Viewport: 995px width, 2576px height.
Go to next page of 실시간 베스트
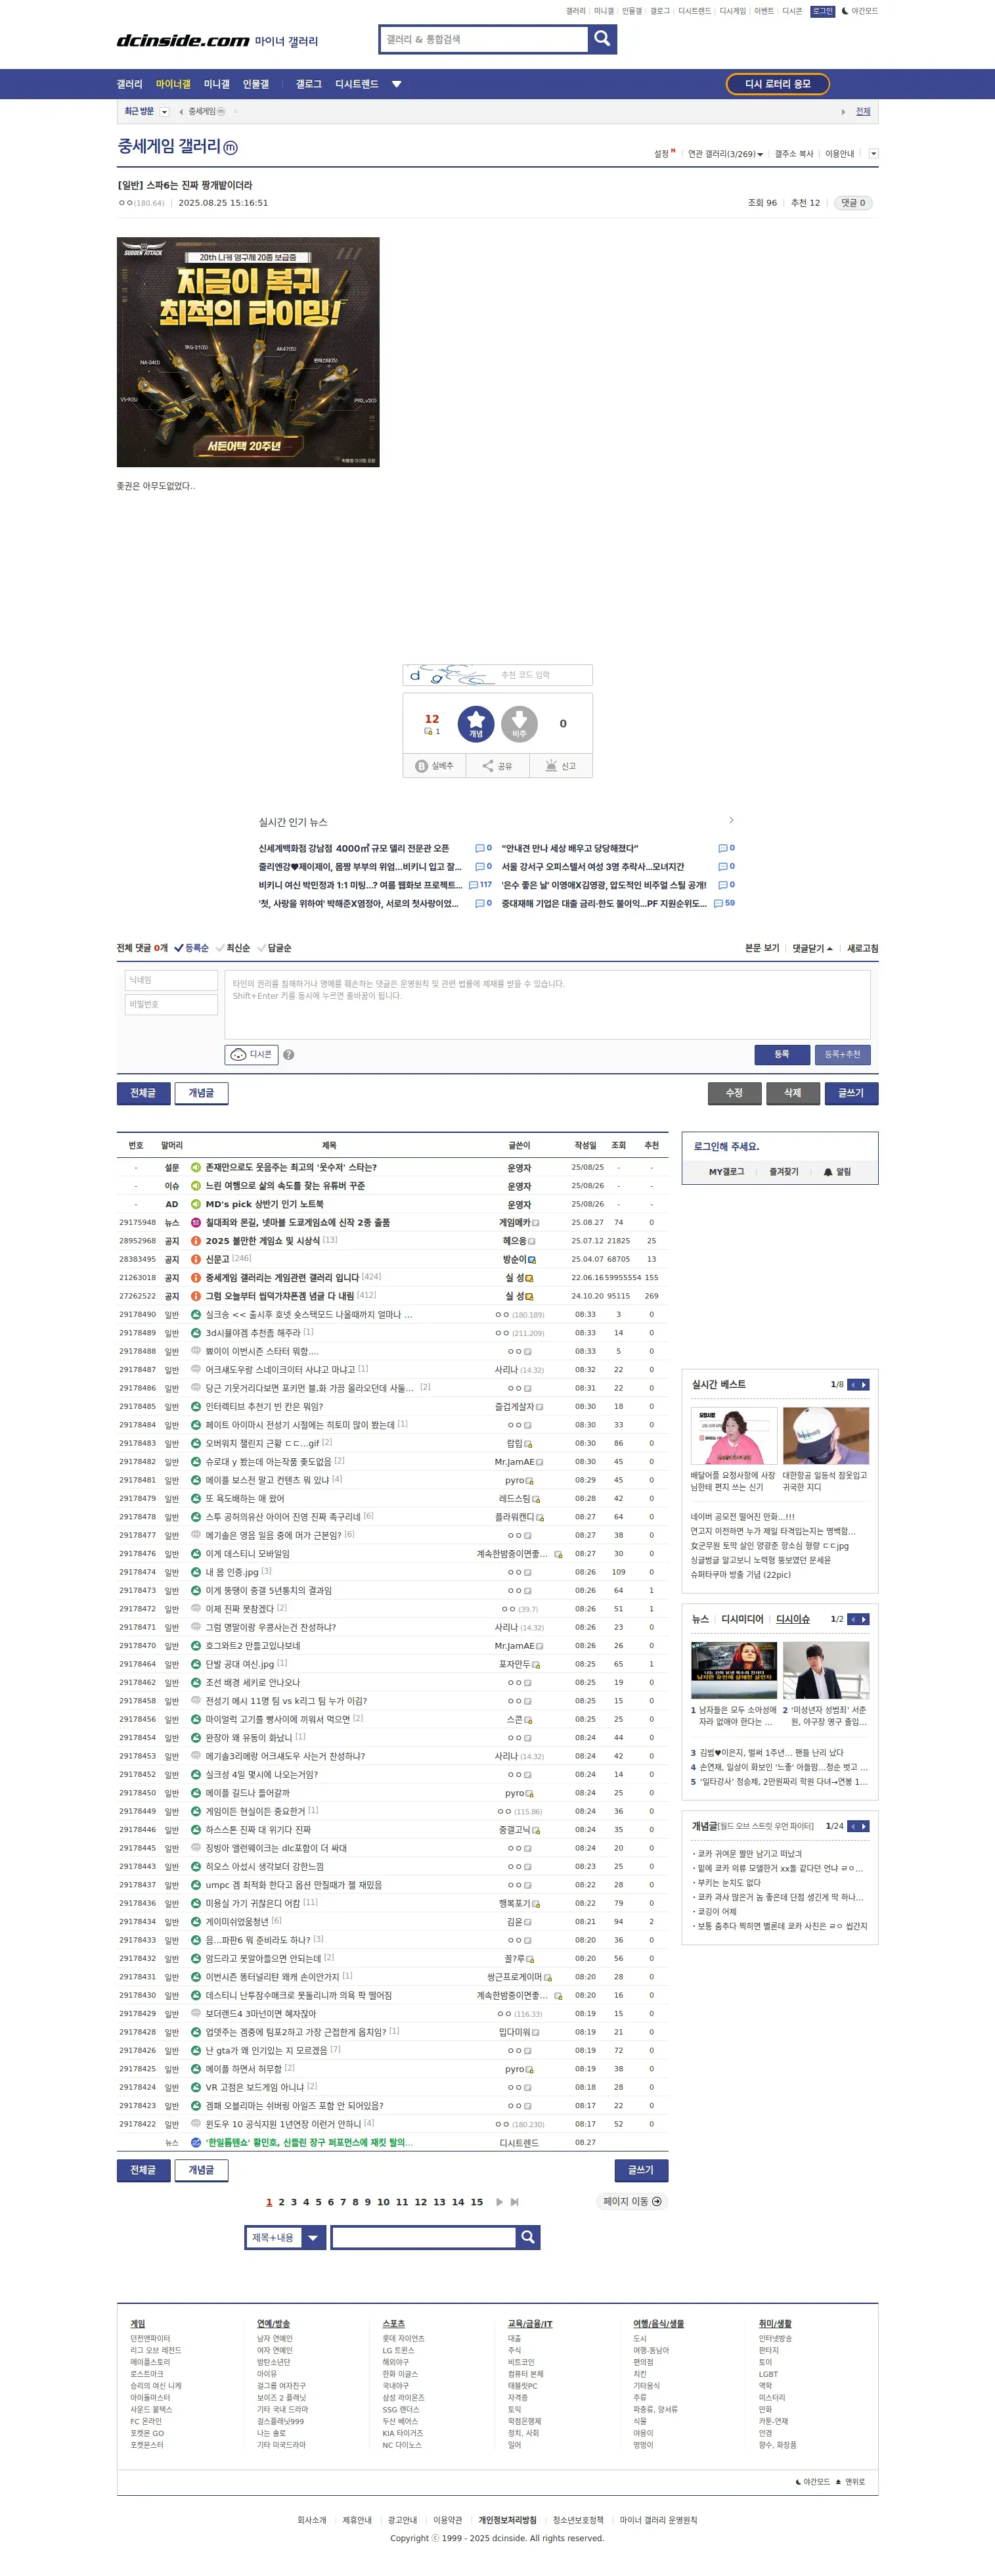864,1384
